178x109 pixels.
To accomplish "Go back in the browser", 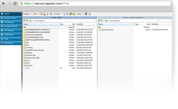I will tap(3, 3).
